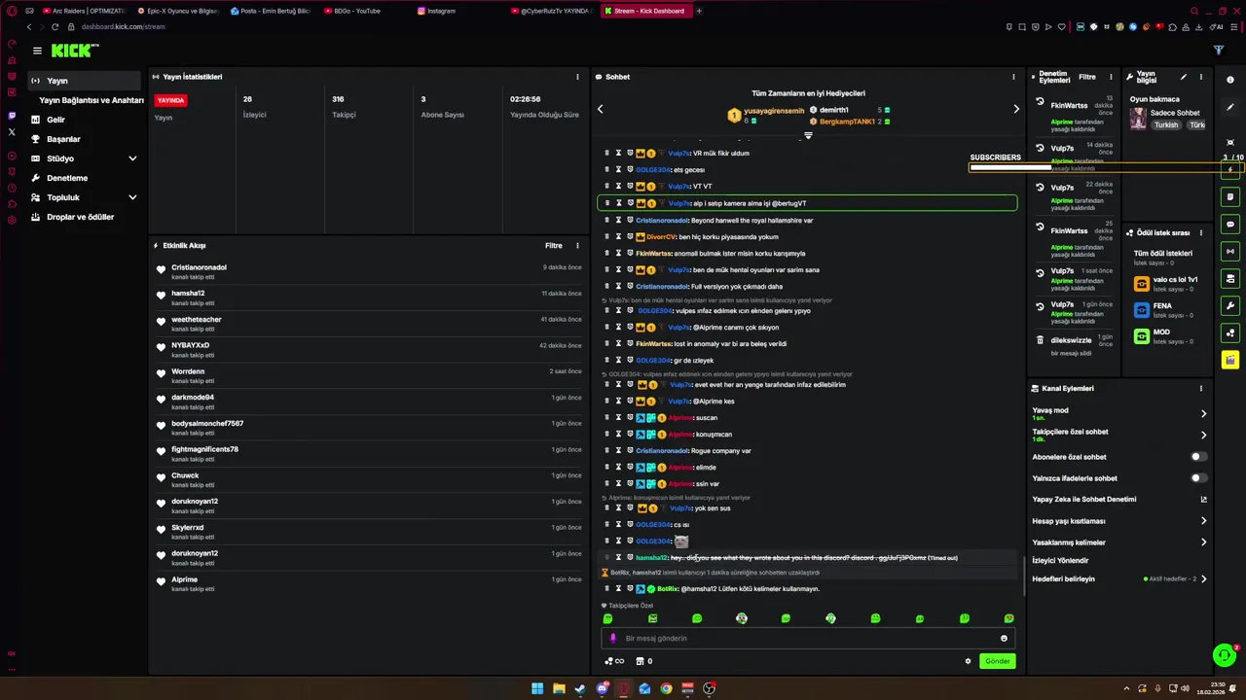Open Droplar ve ödüller sidebar item
Screen dimensions: 1246x700
[x=85, y=217]
